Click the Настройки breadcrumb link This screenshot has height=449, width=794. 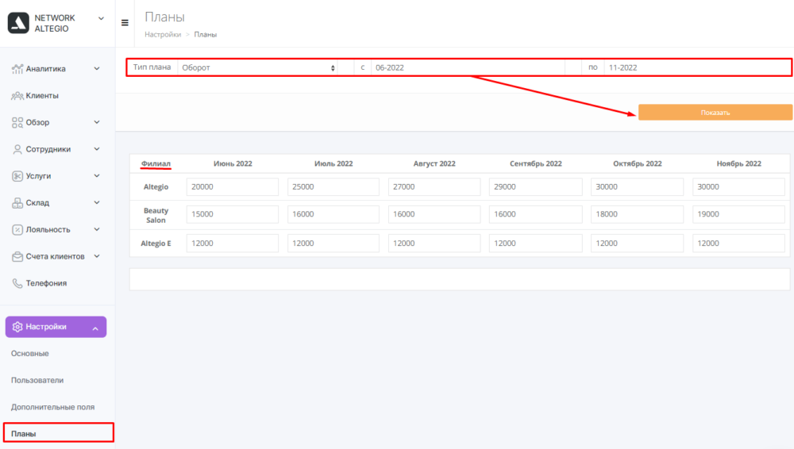click(x=162, y=35)
